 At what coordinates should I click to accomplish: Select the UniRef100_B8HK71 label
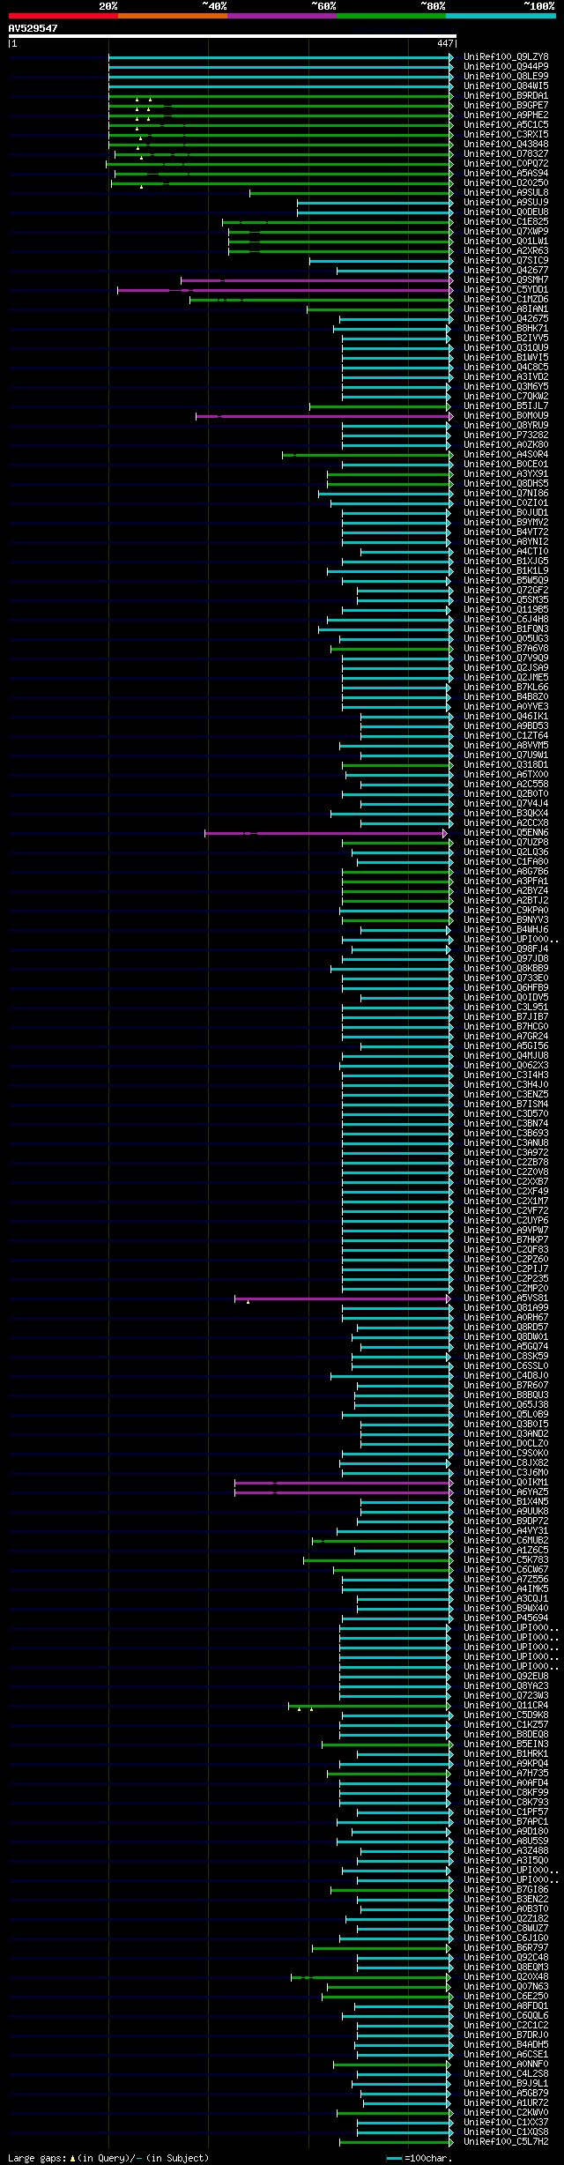[506, 329]
